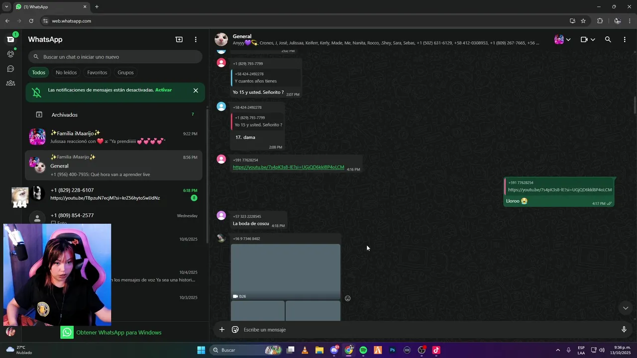Jump to latest messages with down chevron
Image resolution: width=637 pixels, height=358 pixels.
[x=626, y=308]
